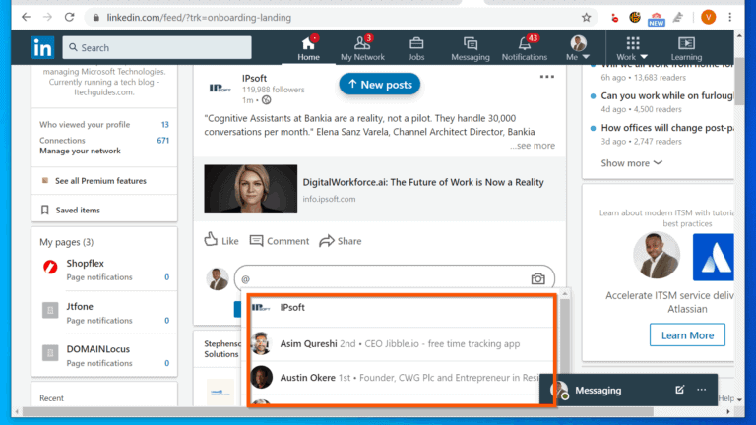Click Recent heading in left sidebar
This screenshot has width=756, height=425.
tap(51, 398)
